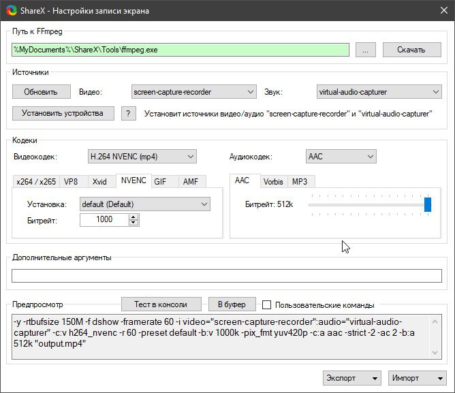Select the NVENC tab

click(x=134, y=180)
